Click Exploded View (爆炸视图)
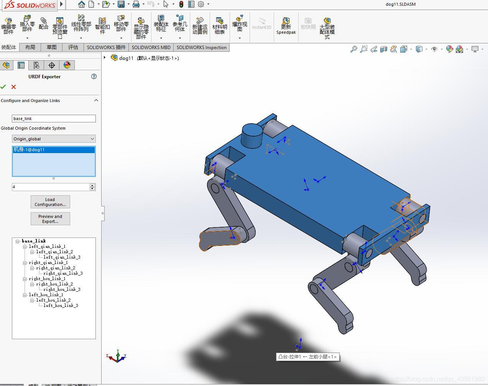The height and width of the screenshot is (386, 488). click(x=240, y=24)
